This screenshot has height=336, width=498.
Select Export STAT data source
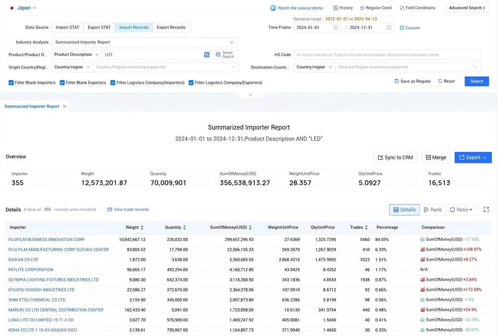tap(99, 28)
